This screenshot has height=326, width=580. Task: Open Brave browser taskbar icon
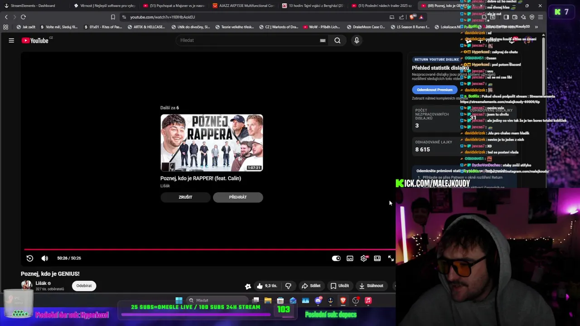343,300
